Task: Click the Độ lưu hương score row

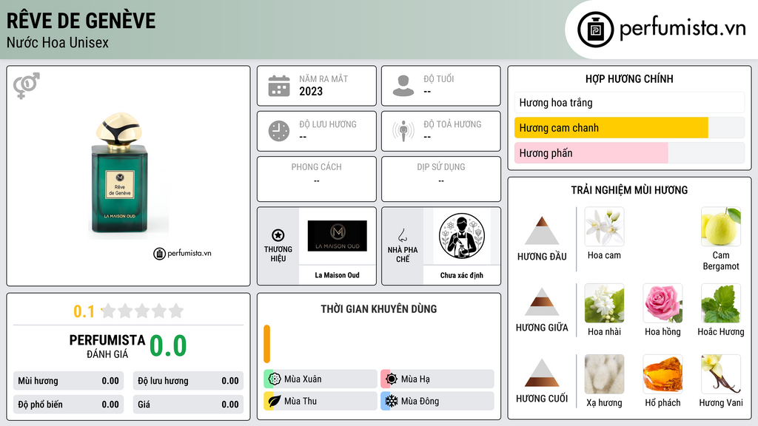Action: tap(188, 381)
